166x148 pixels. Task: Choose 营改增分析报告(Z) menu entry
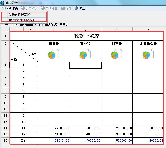click(21, 20)
